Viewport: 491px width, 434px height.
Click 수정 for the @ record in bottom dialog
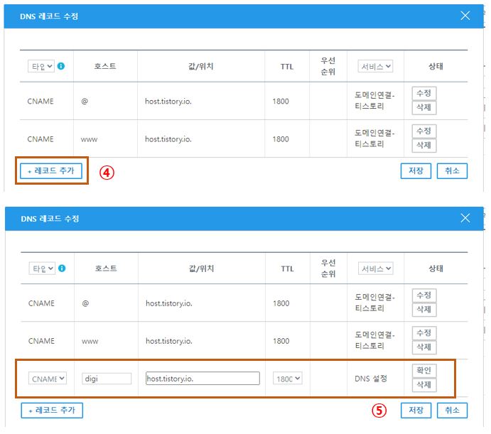pos(424,295)
